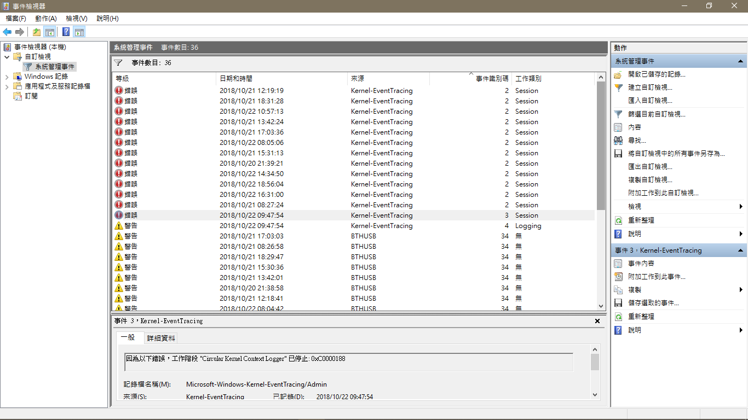Image resolution: width=748 pixels, height=420 pixels.
Task: Open the lower 說明 submenu arrow in Actions
Action: [x=741, y=330]
